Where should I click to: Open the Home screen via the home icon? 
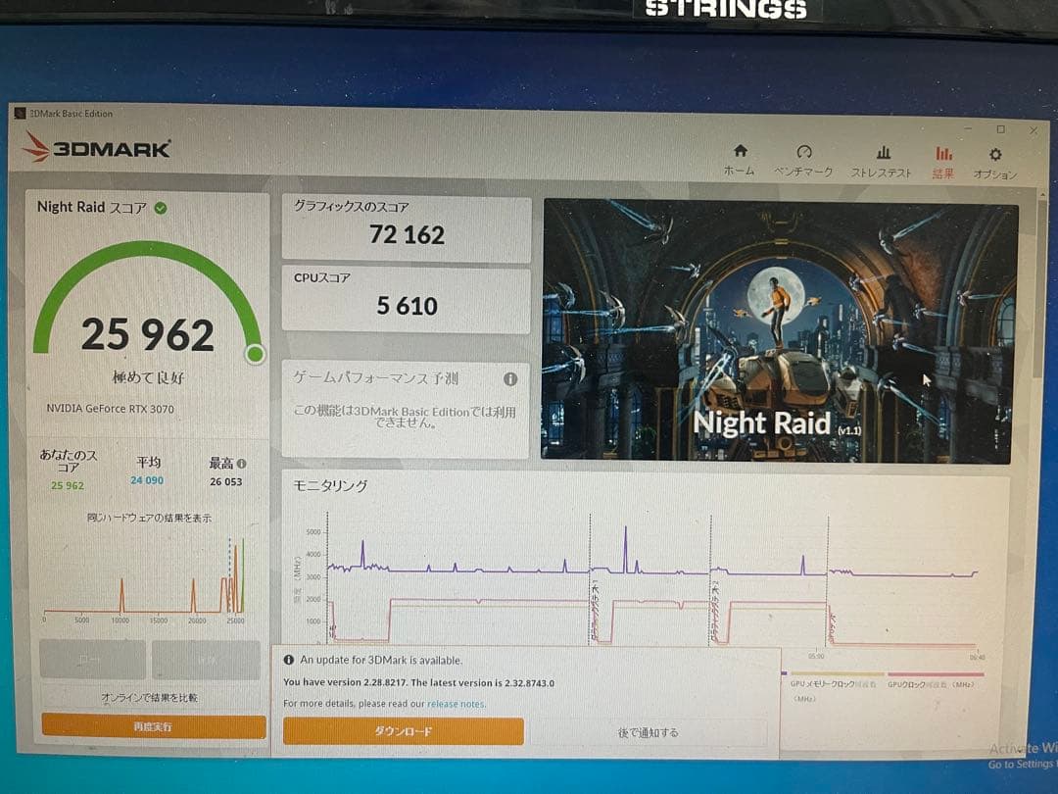[739, 154]
